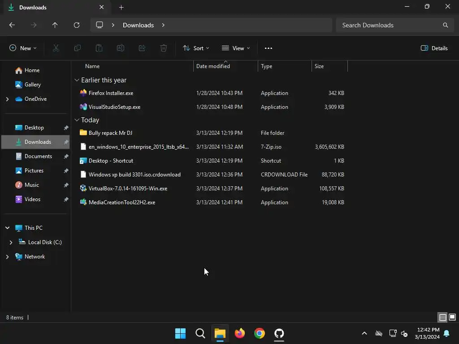Click the PC icon in address bar
Viewport: 459px width, 344px height.
pos(100,25)
